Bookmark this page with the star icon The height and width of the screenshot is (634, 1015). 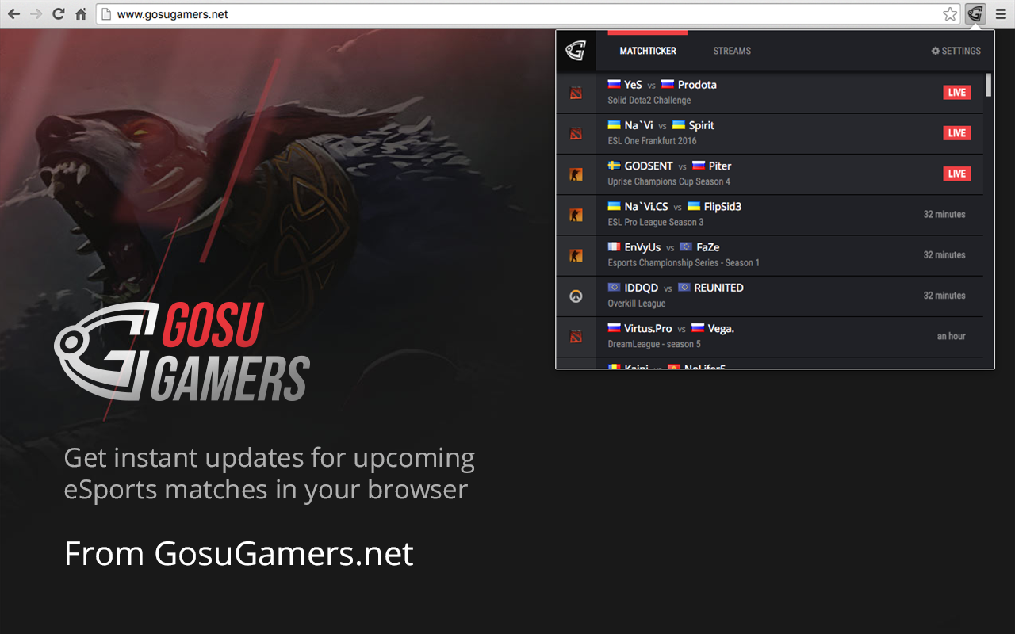pos(950,14)
